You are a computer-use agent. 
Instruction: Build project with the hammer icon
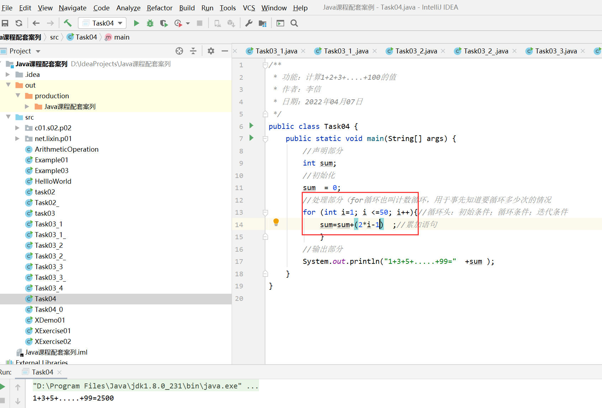click(x=68, y=23)
